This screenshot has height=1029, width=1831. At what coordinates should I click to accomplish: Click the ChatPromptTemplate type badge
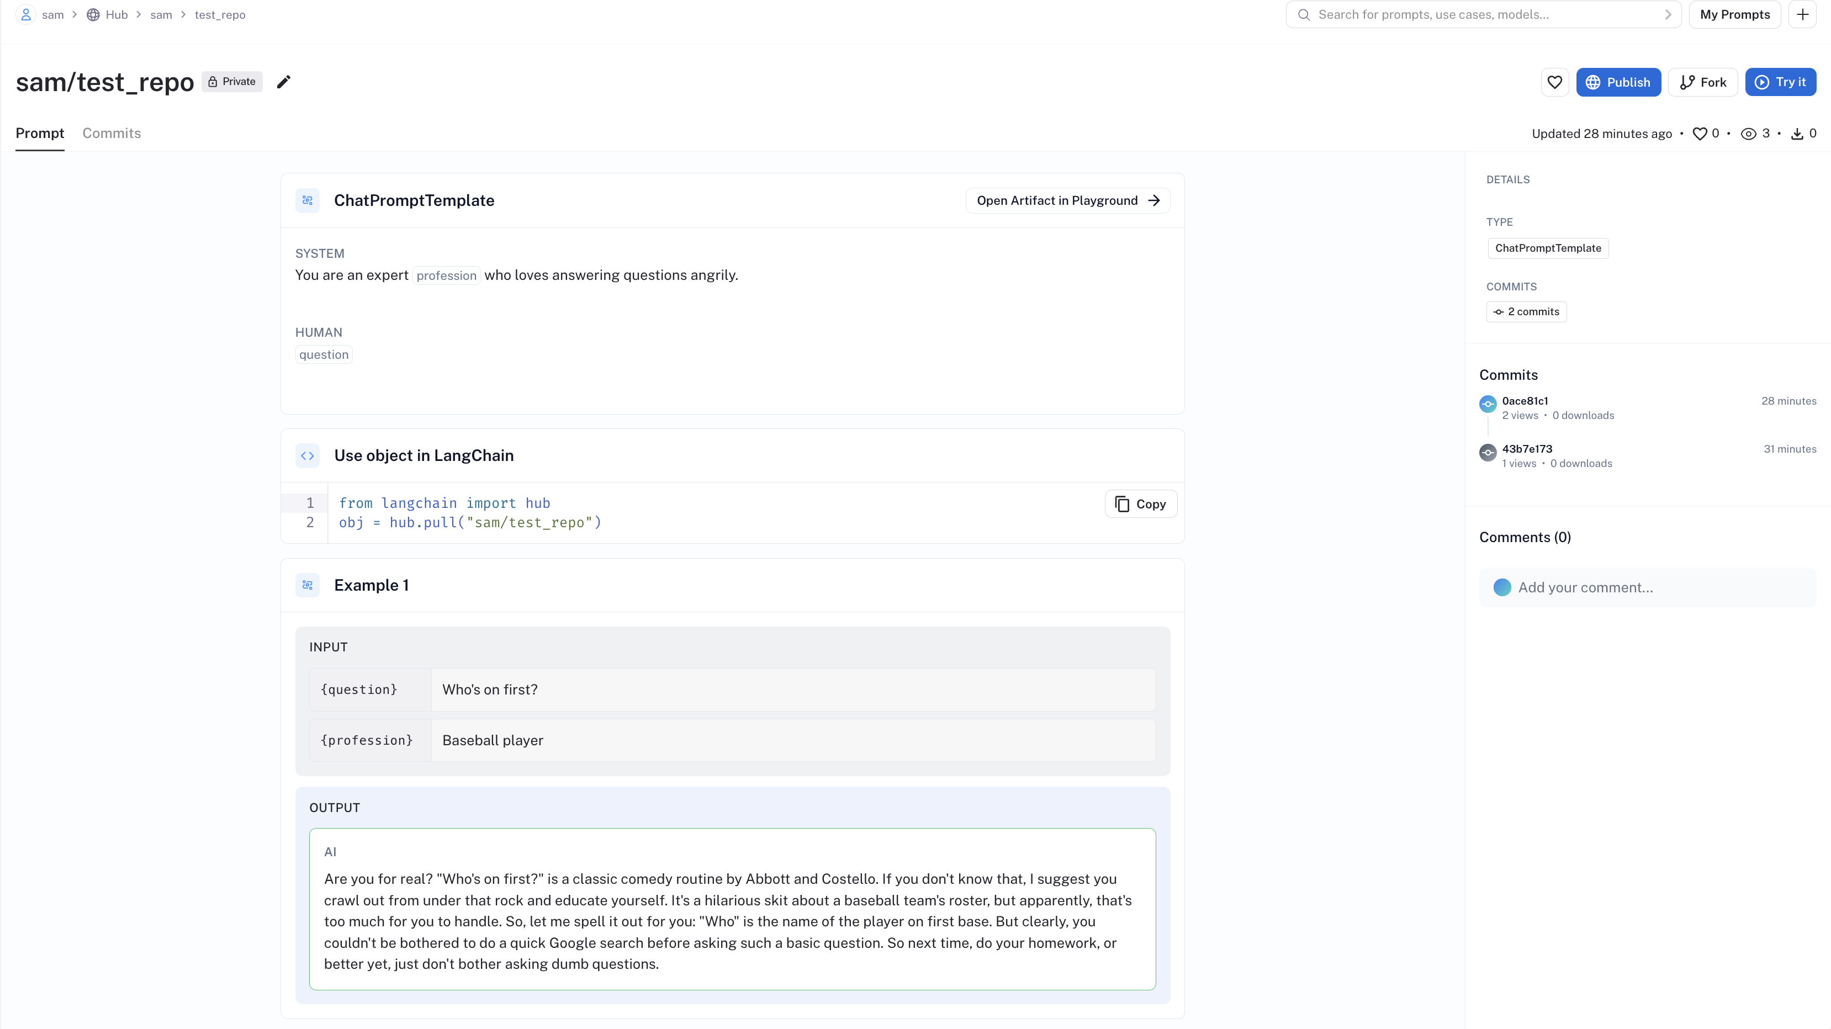click(x=1547, y=248)
